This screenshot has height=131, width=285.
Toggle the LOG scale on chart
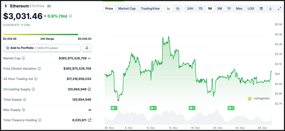[x=251, y=9]
